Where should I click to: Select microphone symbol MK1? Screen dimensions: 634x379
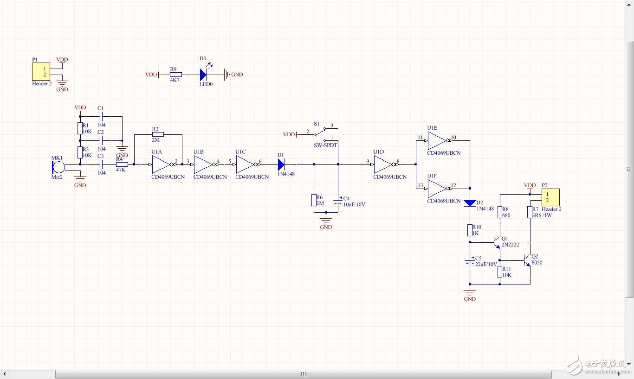pos(58,166)
